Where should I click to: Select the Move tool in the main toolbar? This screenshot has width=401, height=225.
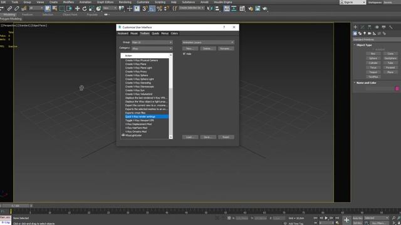point(77,9)
